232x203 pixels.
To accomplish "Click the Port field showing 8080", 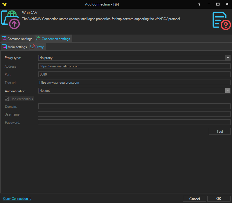I will click(134, 74).
